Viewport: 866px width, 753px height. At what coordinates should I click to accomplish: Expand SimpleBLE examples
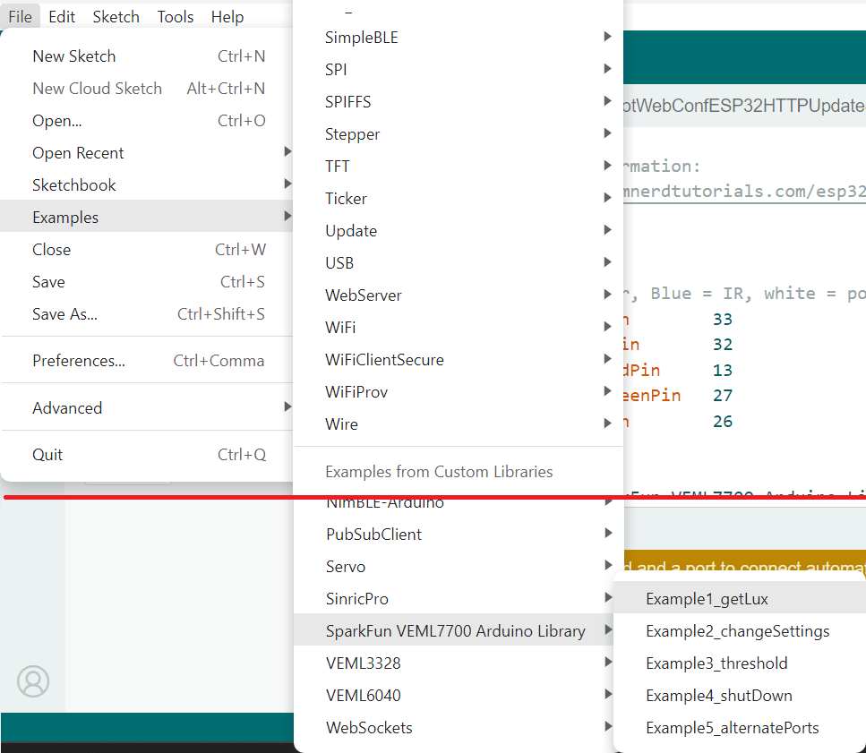coord(459,38)
